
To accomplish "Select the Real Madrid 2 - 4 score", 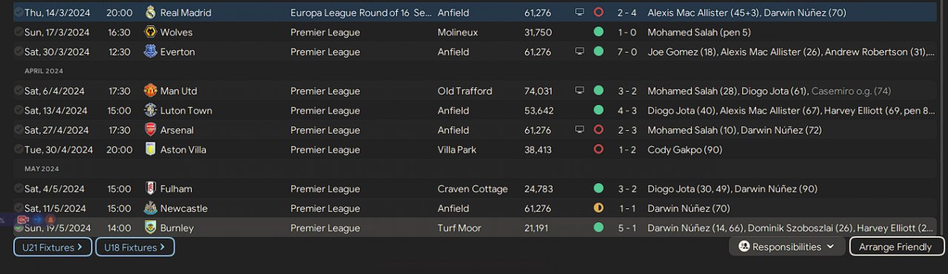I will [x=627, y=13].
